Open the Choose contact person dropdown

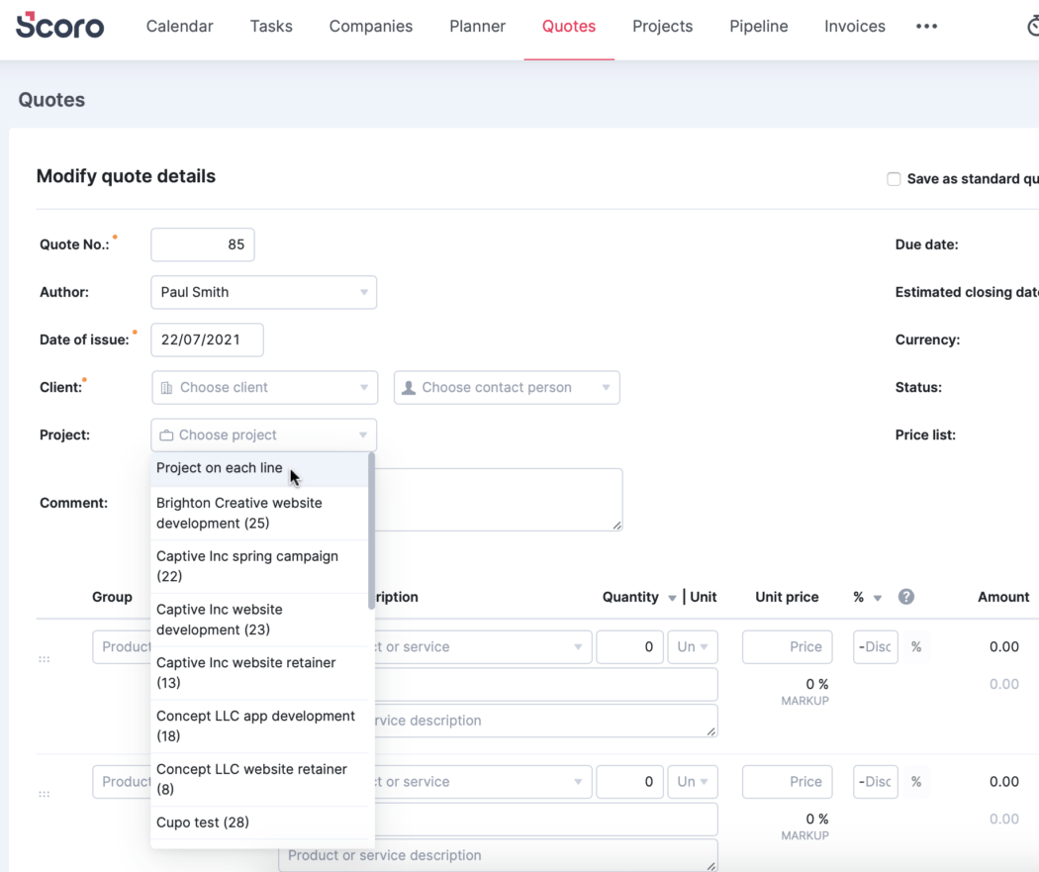(507, 388)
